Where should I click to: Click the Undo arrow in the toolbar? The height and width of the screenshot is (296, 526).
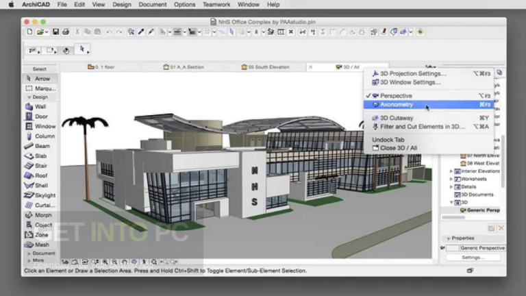coord(109,32)
